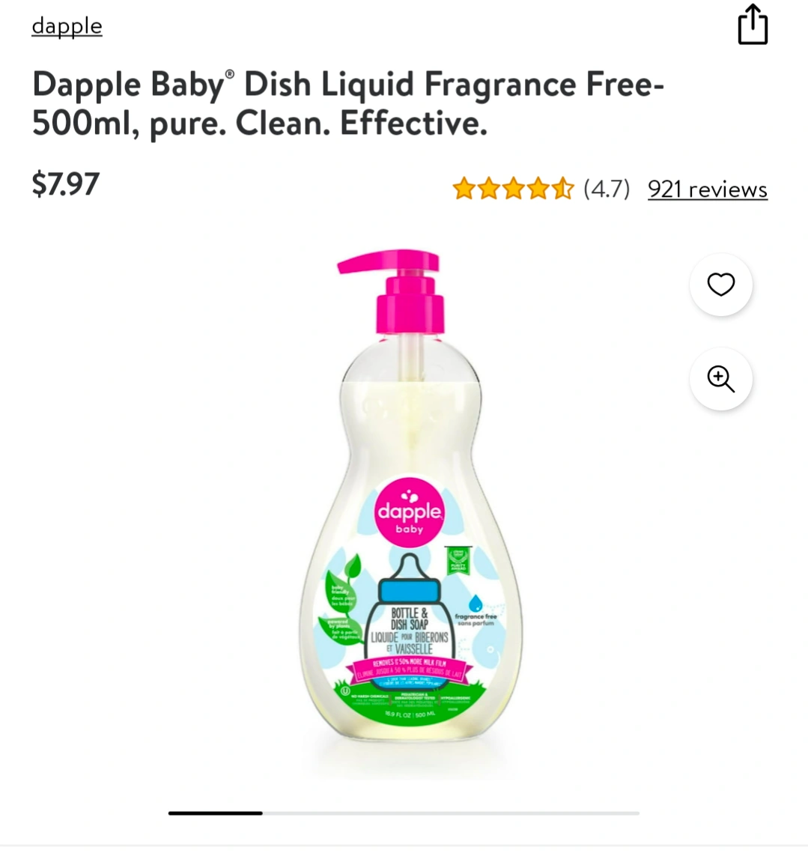
Task: Tap the green purity award ribbon on label
Action: (458, 561)
